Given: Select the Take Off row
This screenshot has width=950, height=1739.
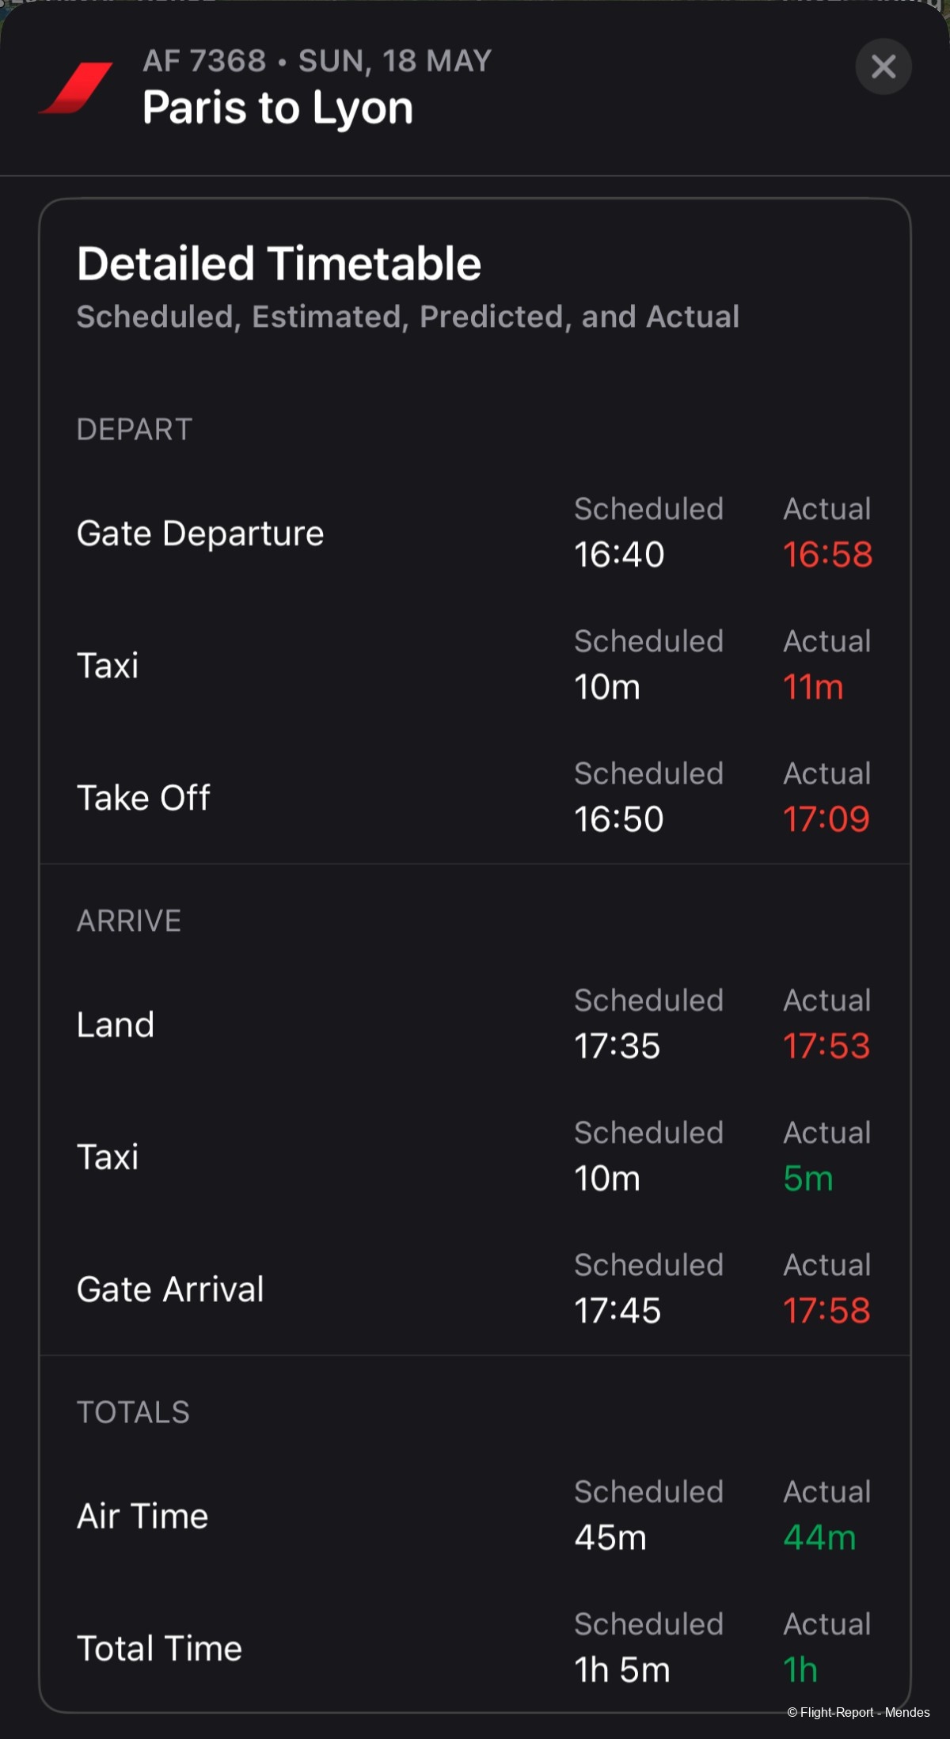Looking at the screenshot, I should [x=475, y=797].
